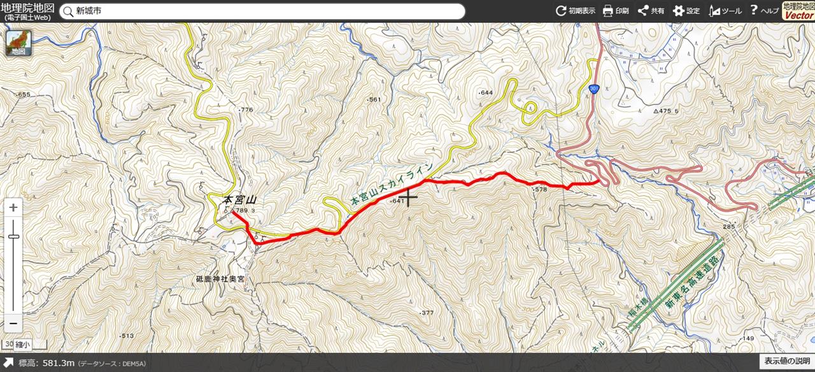
Task: Zoom in with the plus button
Action: pos(13,208)
